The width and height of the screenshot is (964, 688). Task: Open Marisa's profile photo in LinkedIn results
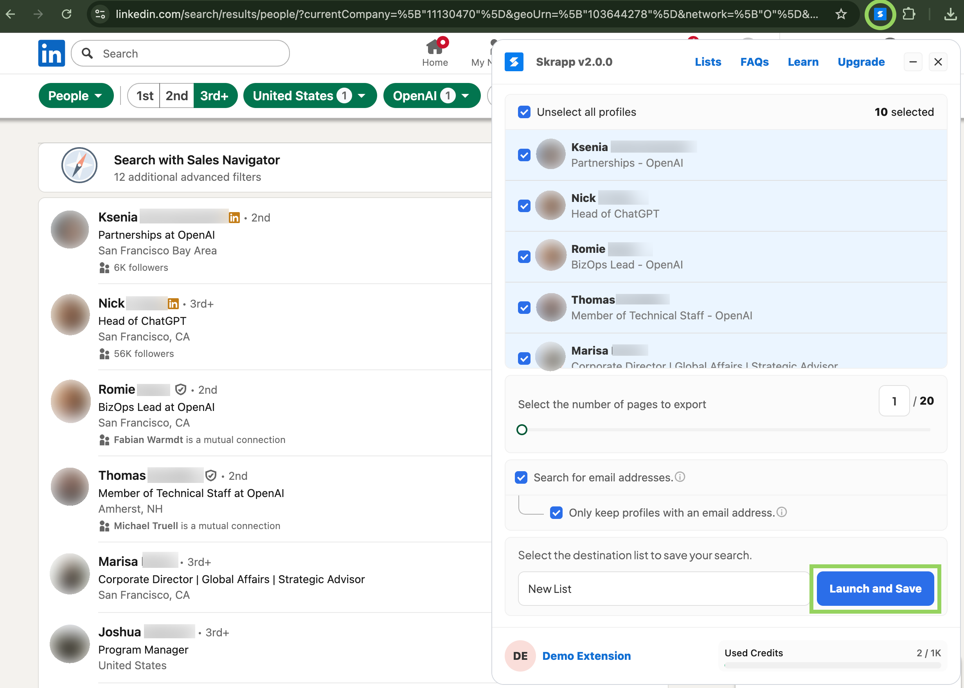[70, 574]
